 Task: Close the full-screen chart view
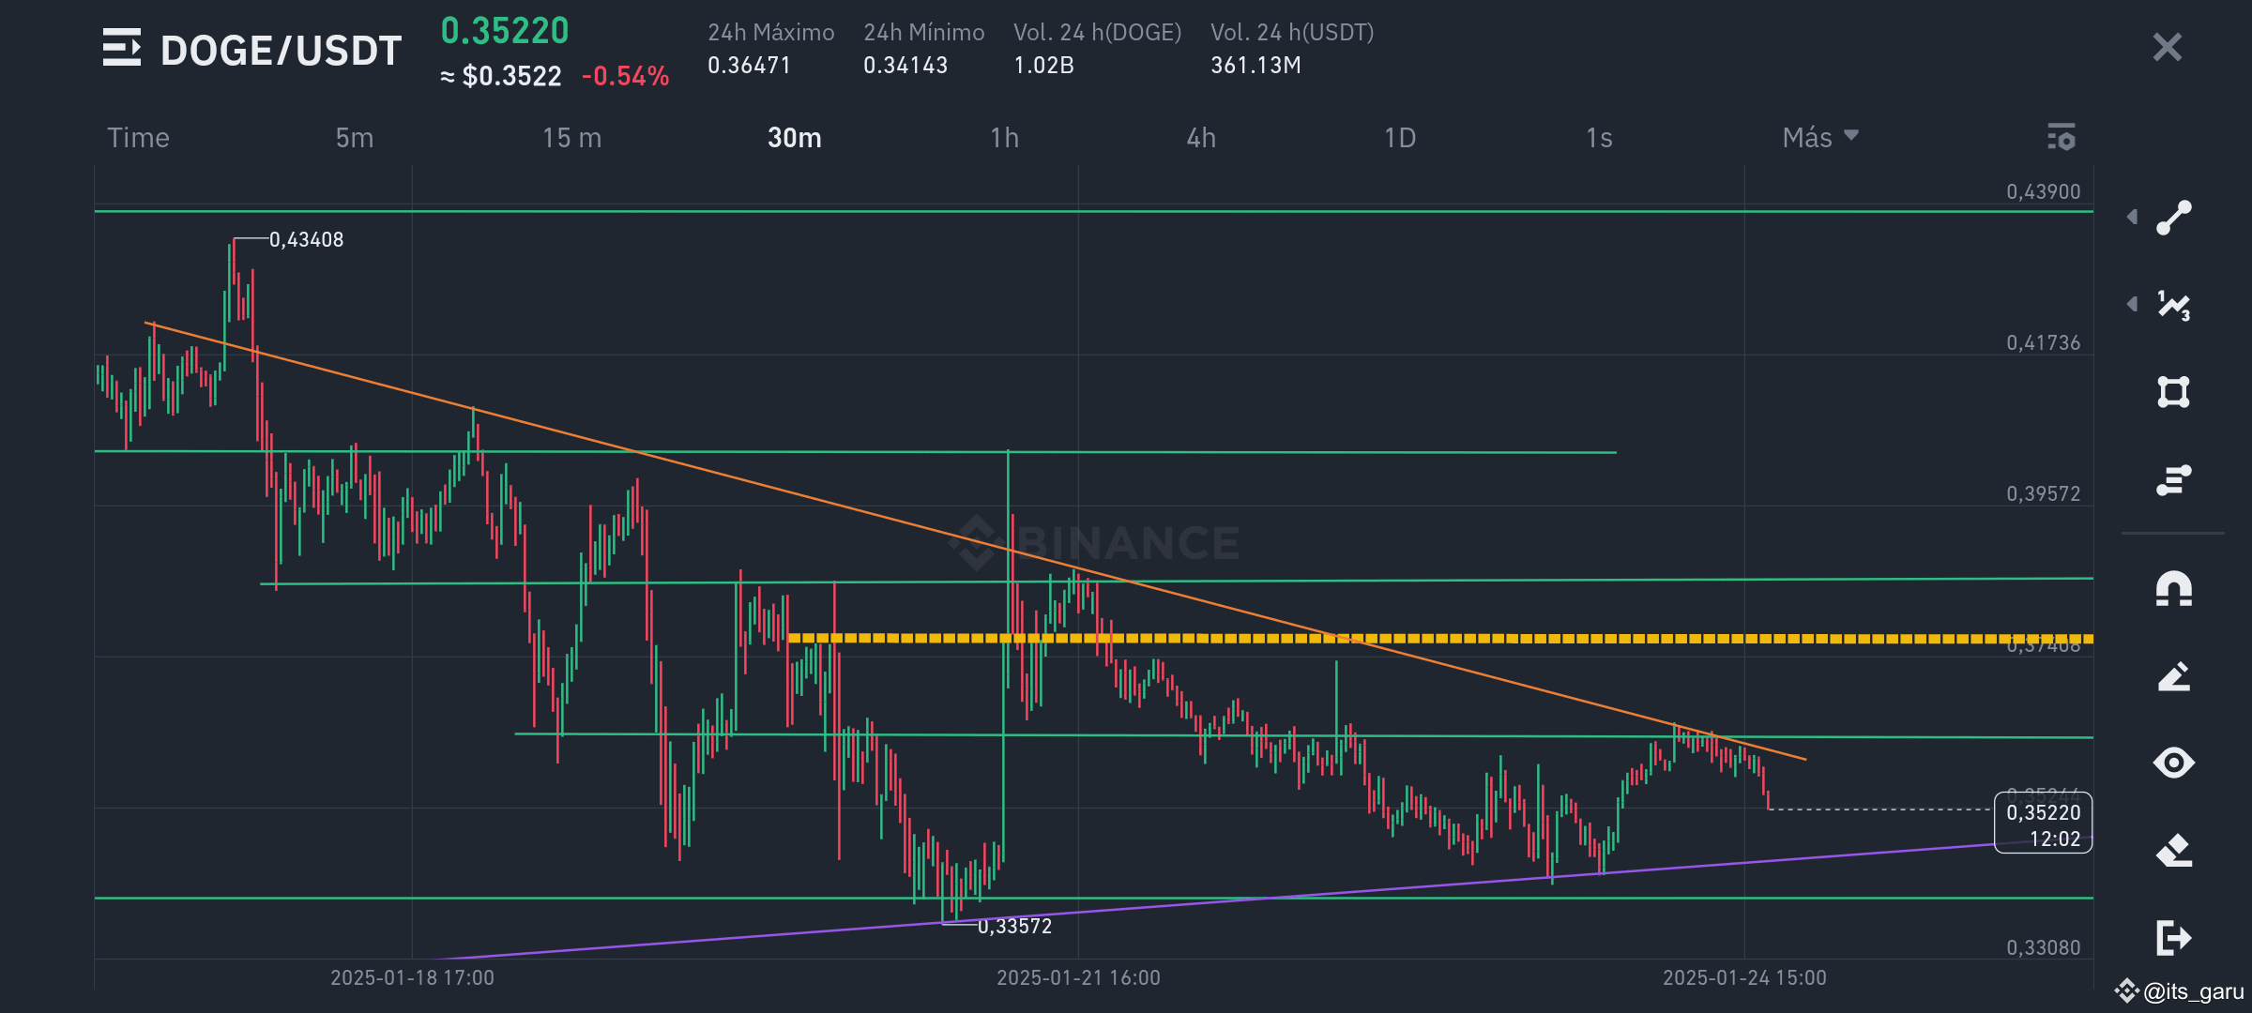2168,47
